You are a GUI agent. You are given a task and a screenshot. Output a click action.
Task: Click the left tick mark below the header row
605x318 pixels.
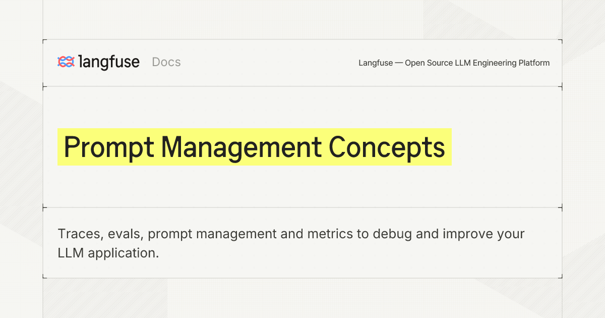point(45,87)
